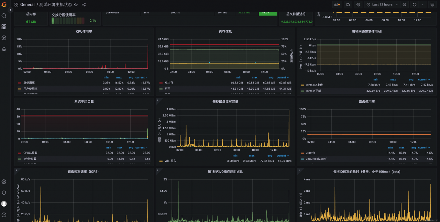Viewport: 440px width, 222px height.
Task: Toggle the CPU总核数 series in load legend
Action: click(30, 153)
